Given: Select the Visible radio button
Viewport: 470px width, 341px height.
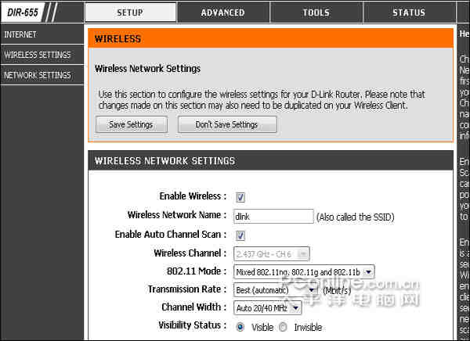Looking at the screenshot, I should click(x=240, y=327).
